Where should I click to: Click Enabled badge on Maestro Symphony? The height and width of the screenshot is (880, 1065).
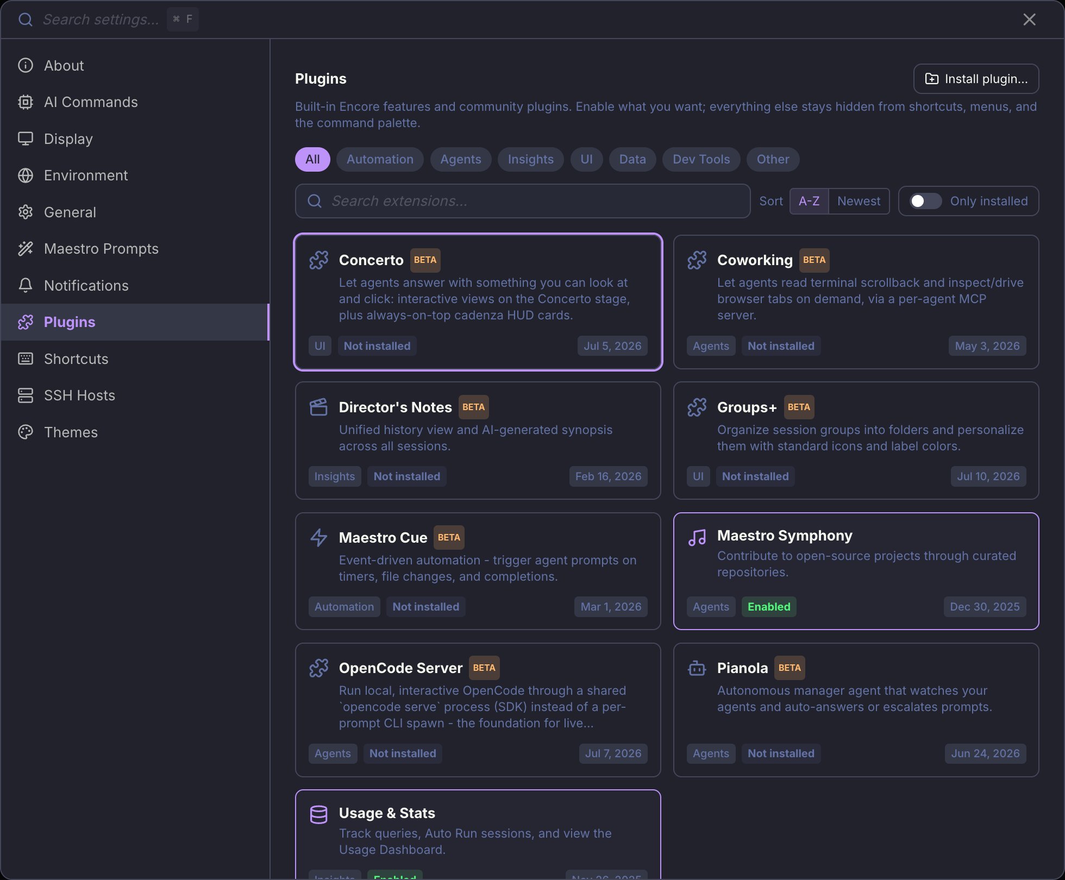(x=769, y=607)
